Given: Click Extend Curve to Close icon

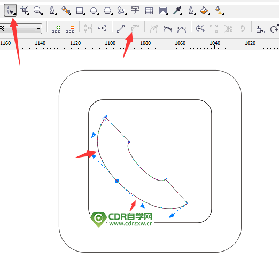Looking at the screenshot, I should coord(214,29).
